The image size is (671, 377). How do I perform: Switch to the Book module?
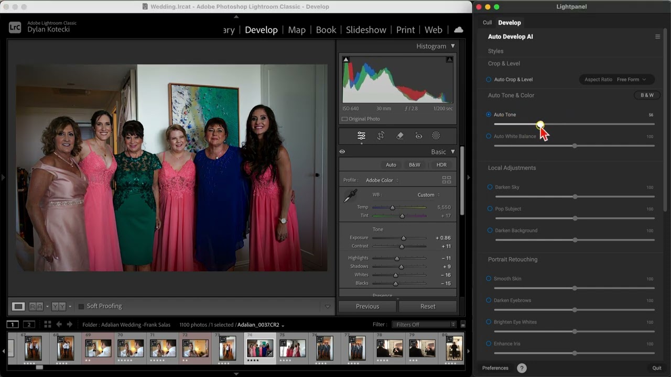tap(326, 30)
